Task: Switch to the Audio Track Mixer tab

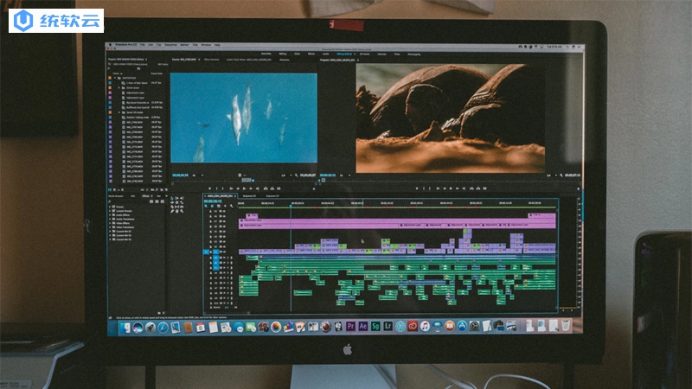Action: (x=249, y=60)
